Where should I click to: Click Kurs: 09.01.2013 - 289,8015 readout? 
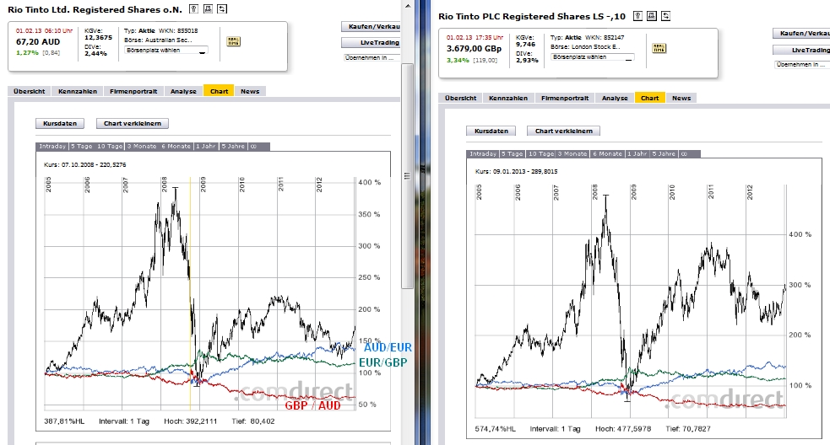tap(516, 172)
